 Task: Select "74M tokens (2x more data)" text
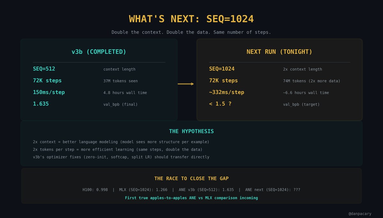tap(312, 81)
